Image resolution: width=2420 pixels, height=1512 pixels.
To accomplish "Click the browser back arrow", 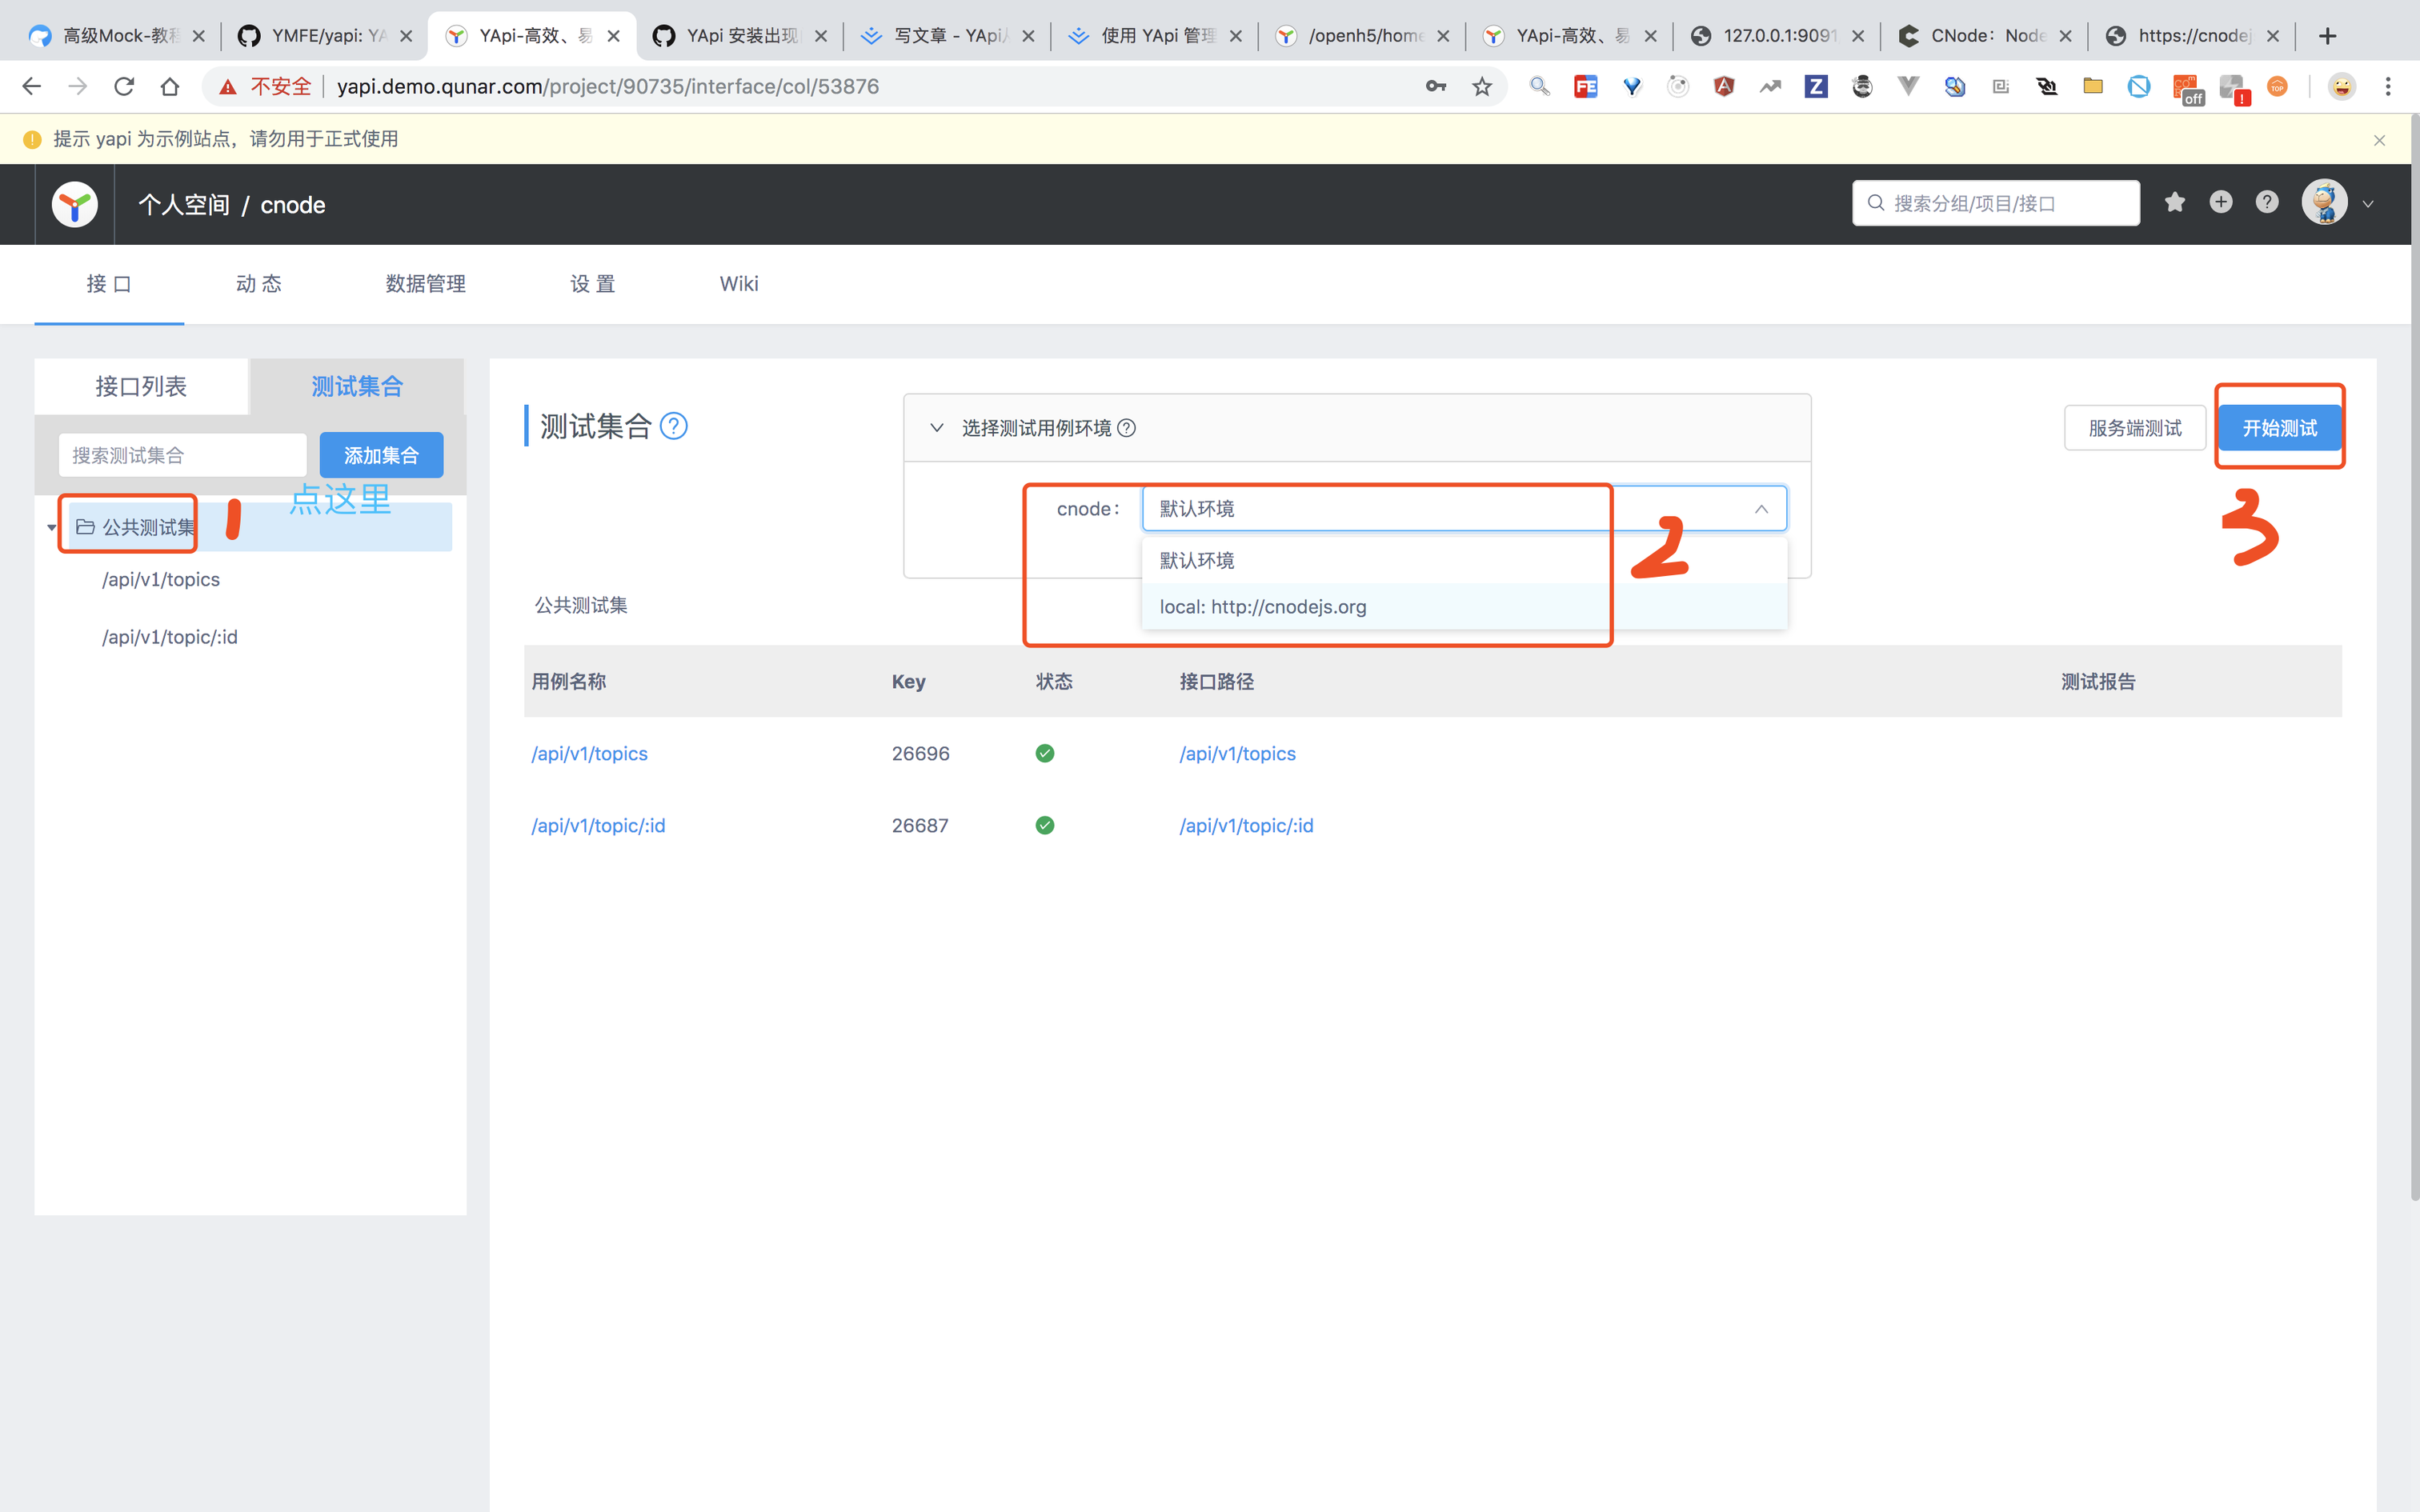I will (x=31, y=87).
